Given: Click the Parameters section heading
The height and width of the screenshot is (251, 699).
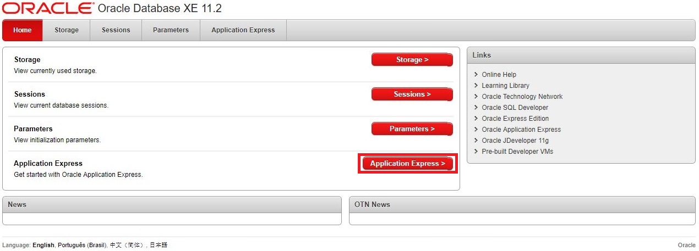Looking at the screenshot, I should [x=33, y=129].
